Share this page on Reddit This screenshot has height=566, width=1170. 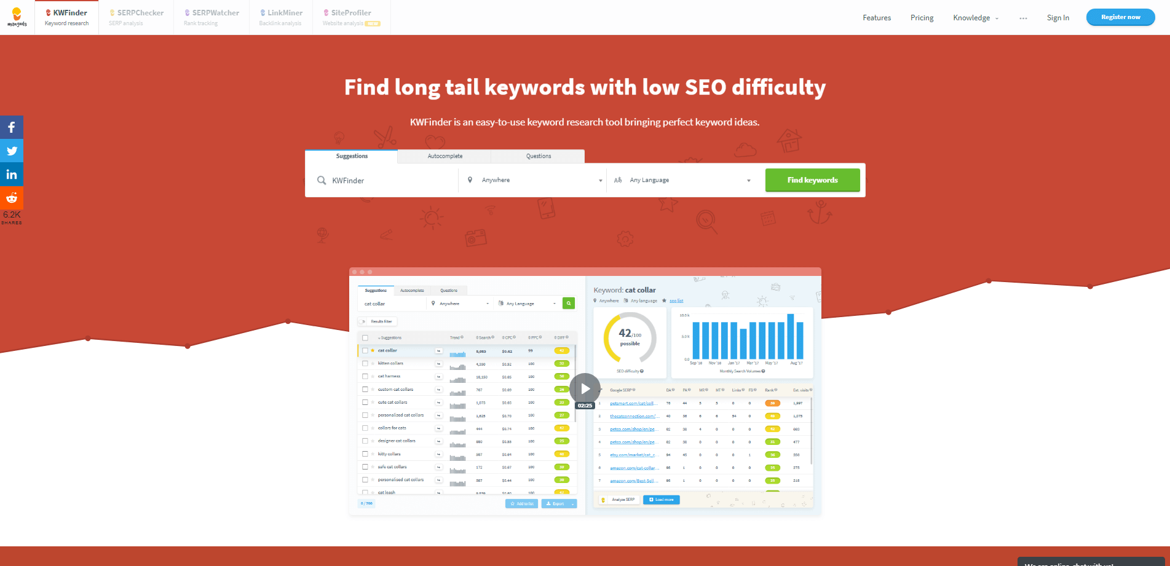(x=12, y=197)
